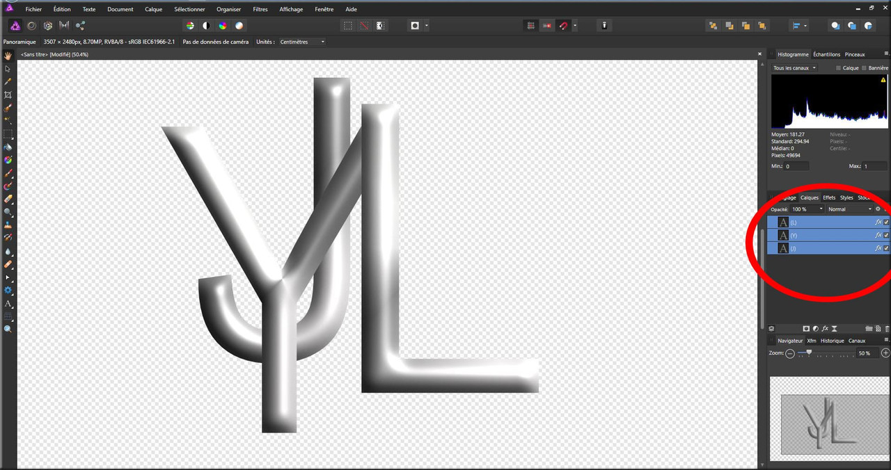The height and width of the screenshot is (470, 891).
Task: Open the Fichier menu
Action: 33,9
